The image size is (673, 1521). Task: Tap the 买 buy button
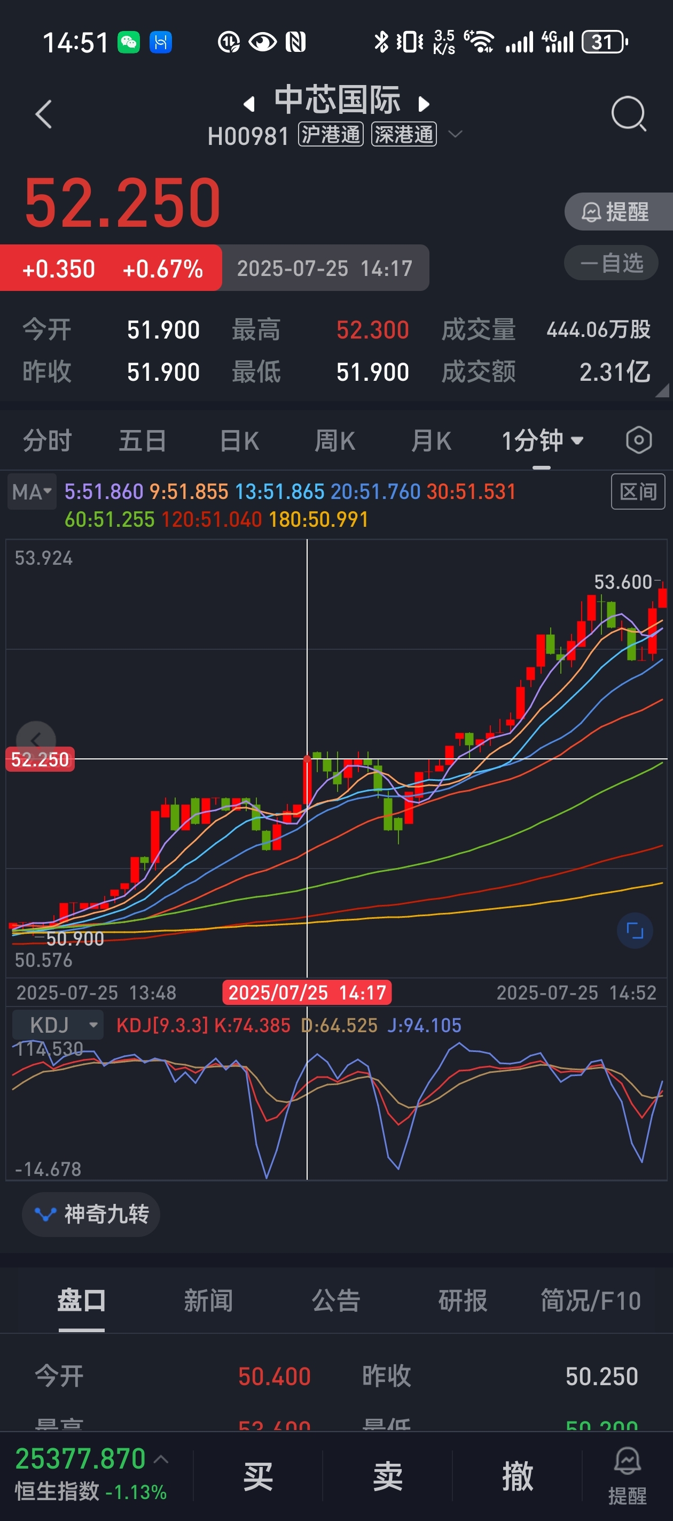click(259, 1476)
